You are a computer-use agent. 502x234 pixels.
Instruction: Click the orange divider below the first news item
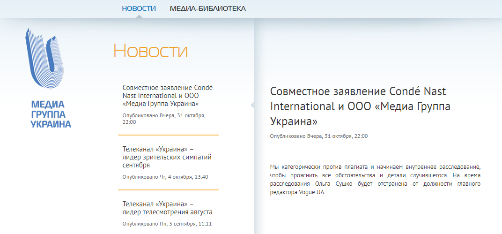point(168,135)
